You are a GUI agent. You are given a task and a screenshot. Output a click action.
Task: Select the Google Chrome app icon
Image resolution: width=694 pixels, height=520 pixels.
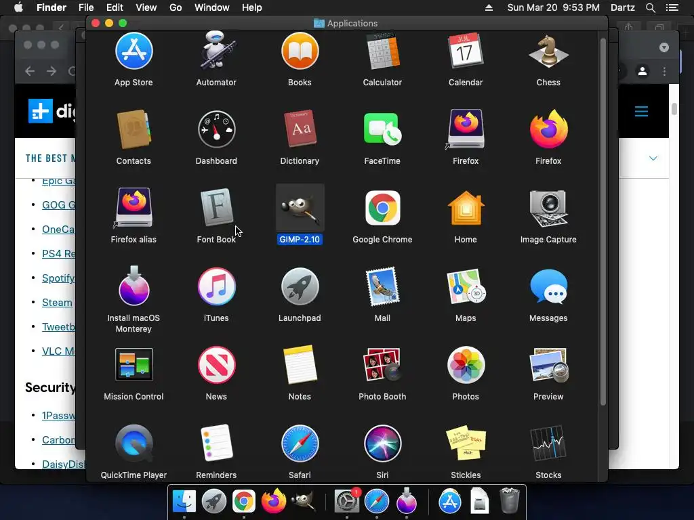pyautogui.click(x=382, y=208)
